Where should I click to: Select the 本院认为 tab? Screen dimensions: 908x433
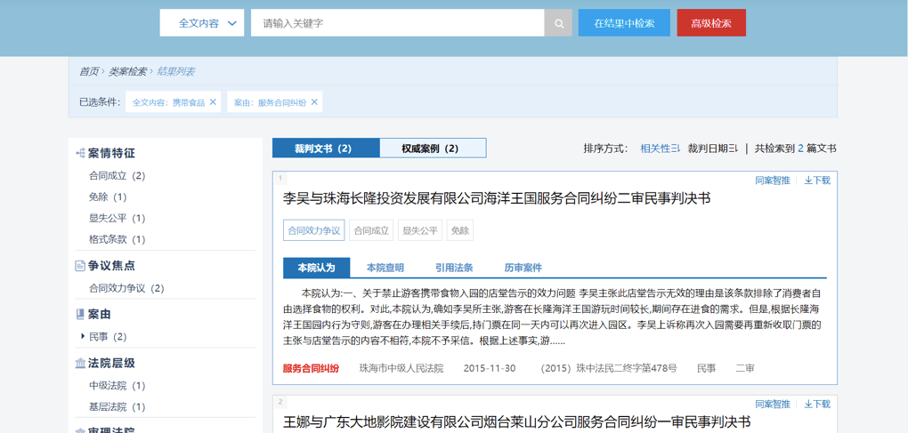pos(317,268)
